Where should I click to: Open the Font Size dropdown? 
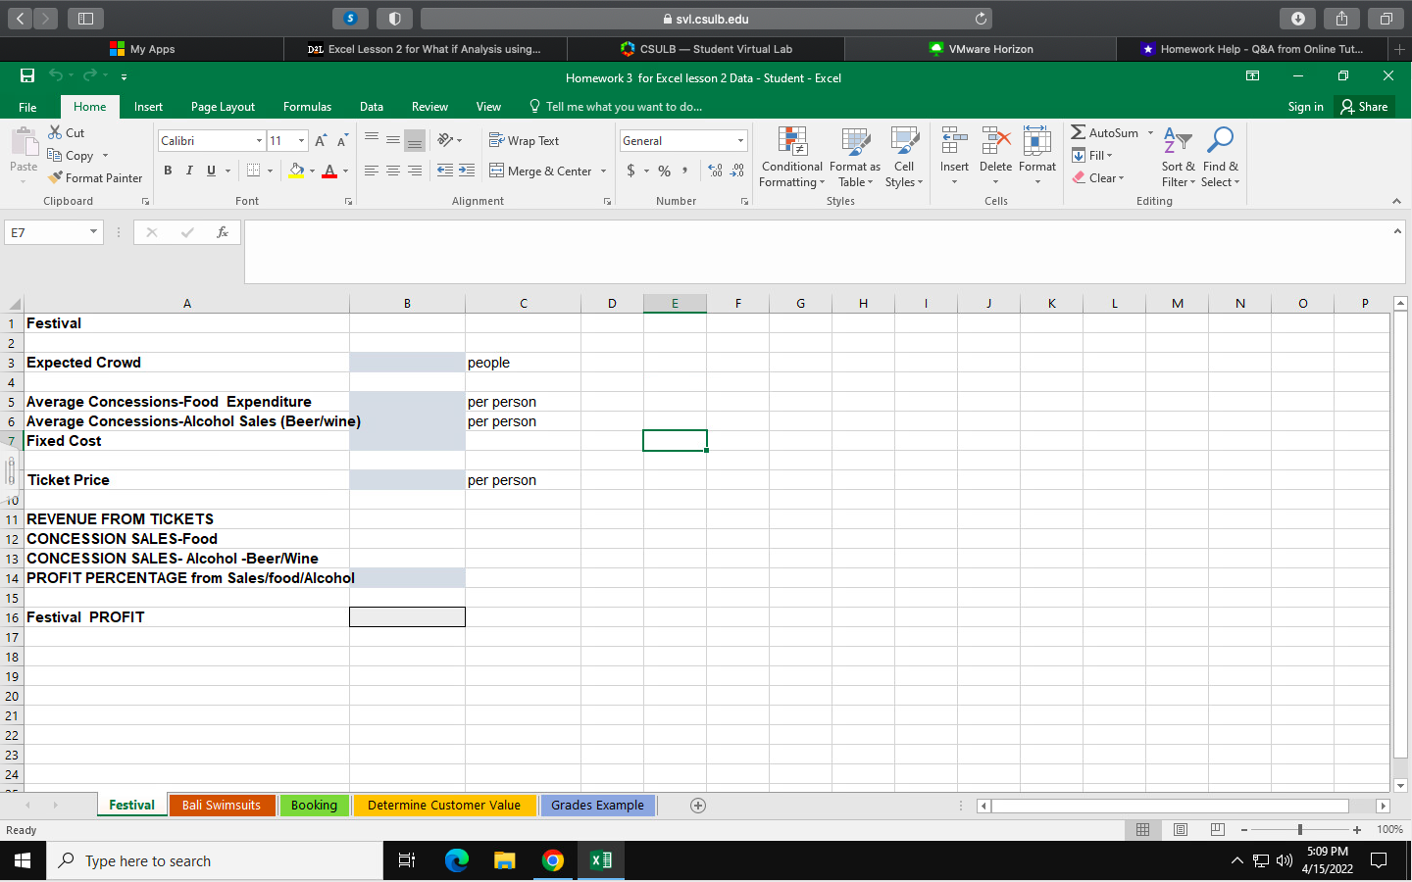(x=301, y=140)
